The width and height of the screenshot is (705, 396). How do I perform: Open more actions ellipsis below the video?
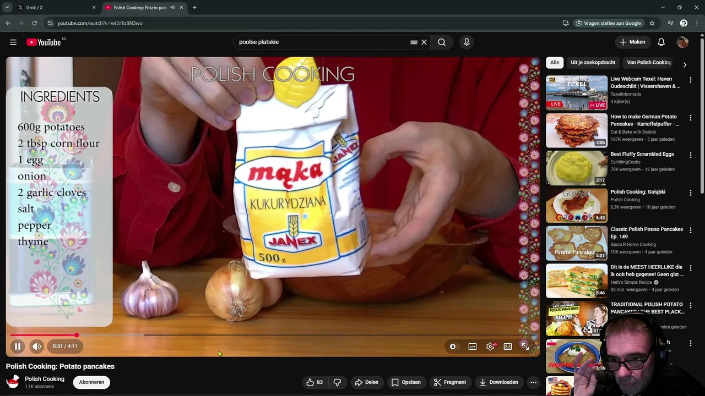click(533, 382)
